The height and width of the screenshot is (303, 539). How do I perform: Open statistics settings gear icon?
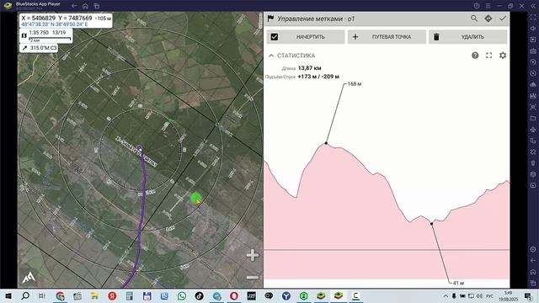coord(503,56)
